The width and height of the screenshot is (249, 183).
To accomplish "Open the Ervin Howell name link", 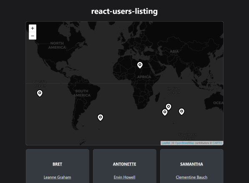I will pos(124,177).
